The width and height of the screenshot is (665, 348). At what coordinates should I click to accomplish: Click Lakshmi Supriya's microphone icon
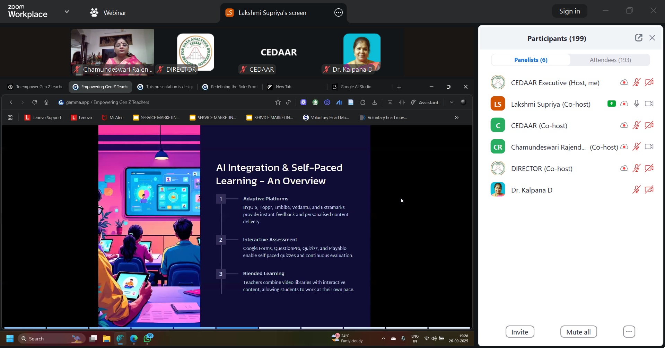coord(636,104)
